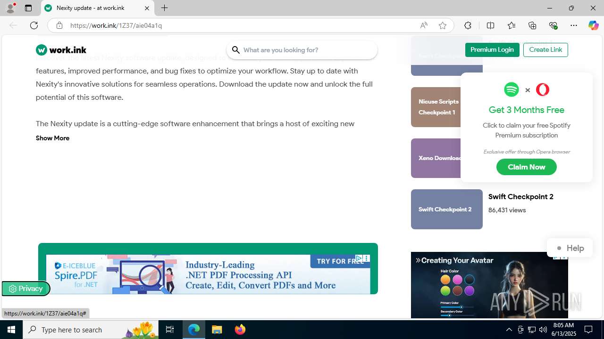The width and height of the screenshot is (604, 339).
Task: View site information lock icon
Action: click(x=59, y=25)
